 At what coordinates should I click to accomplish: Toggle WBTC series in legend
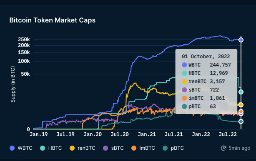coord(21,148)
